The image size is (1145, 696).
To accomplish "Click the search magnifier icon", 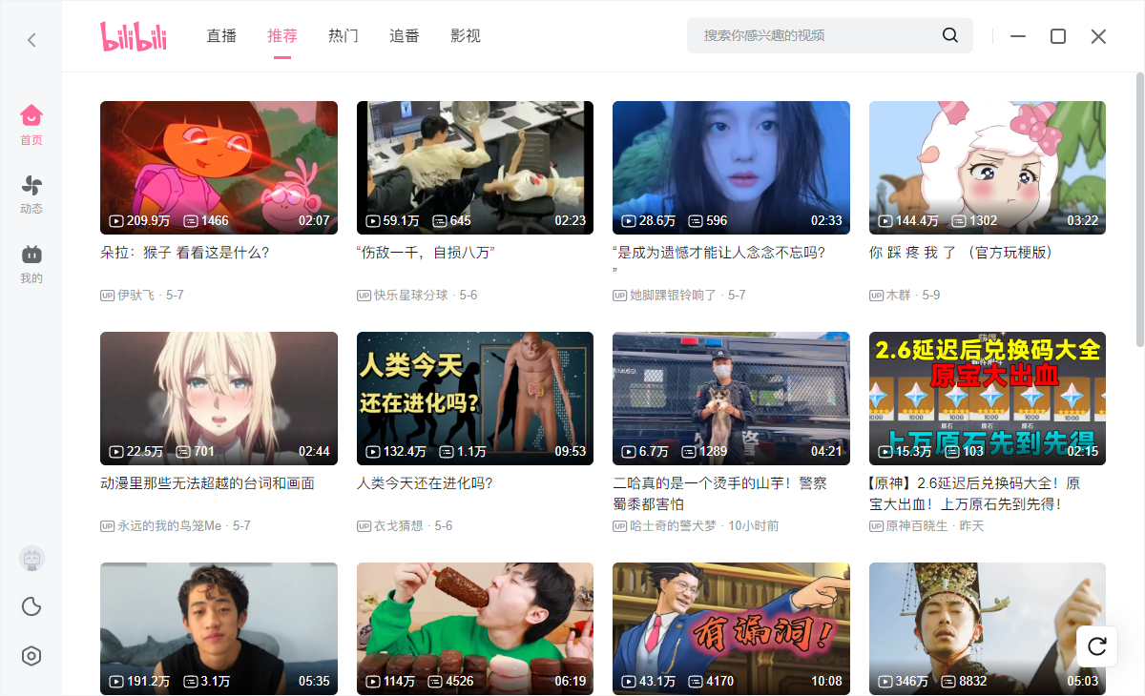I will [x=949, y=34].
